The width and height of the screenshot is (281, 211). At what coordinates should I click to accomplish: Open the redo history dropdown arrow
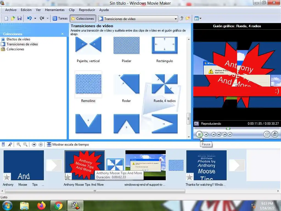pyautogui.click(x=47, y=18)
